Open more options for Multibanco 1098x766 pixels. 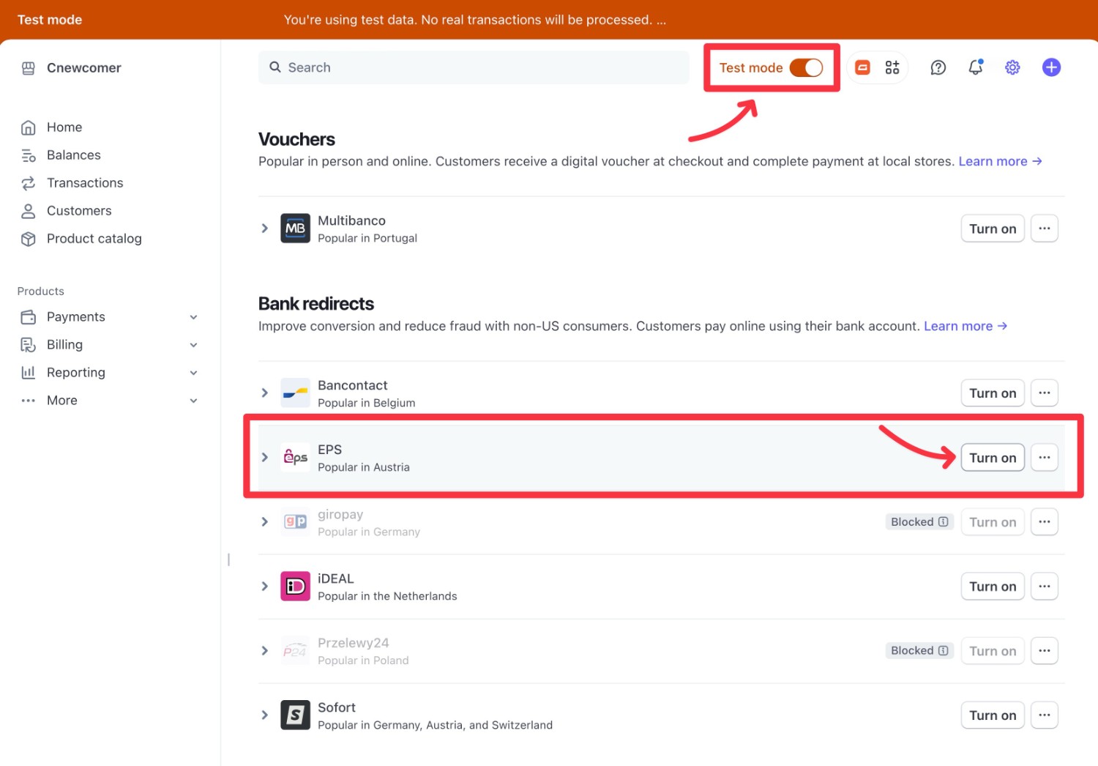1045,228
